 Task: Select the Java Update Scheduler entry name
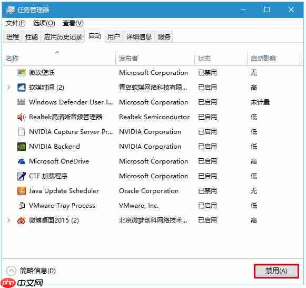click(64, 191)
